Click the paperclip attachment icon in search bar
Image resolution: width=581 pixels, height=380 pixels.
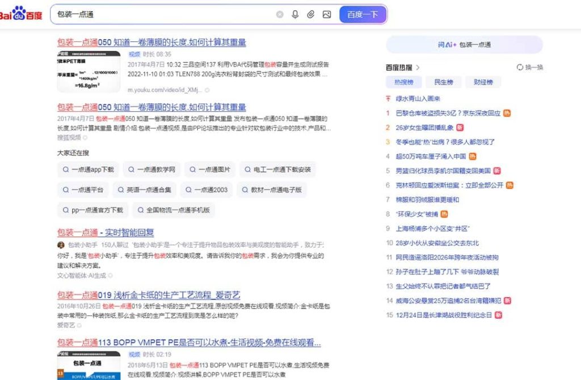(x=310, y=15)
